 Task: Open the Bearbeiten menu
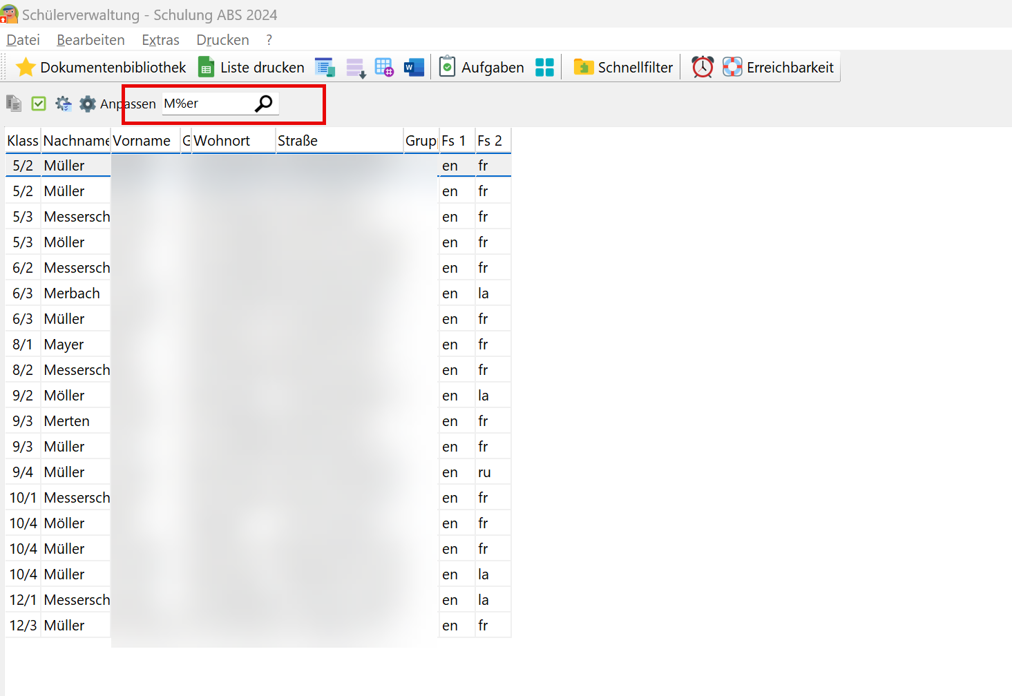tap(90, 40)
